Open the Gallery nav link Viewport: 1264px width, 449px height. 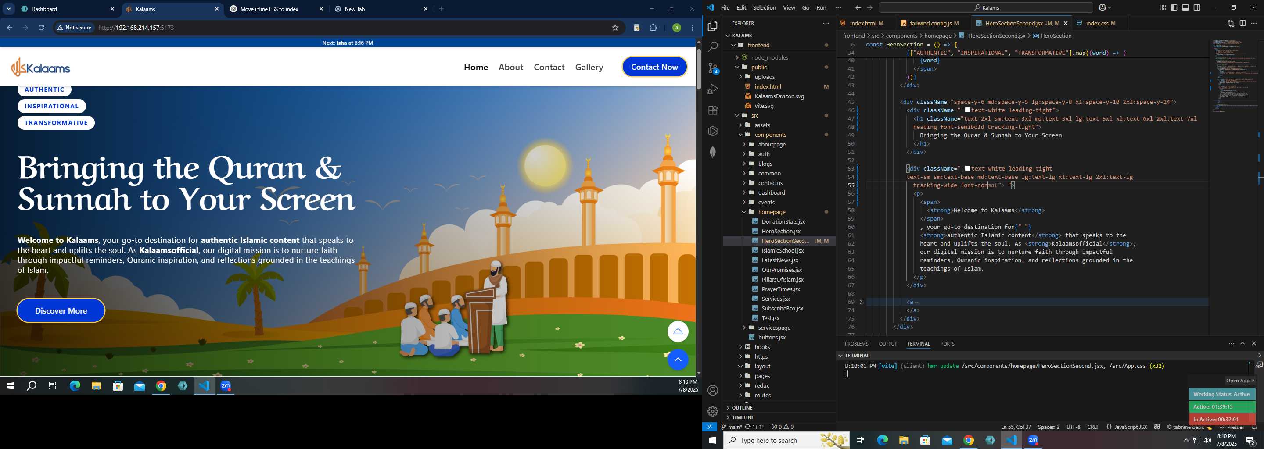589,67
